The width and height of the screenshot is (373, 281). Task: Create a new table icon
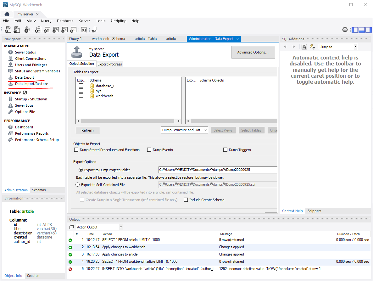point(47,30)
